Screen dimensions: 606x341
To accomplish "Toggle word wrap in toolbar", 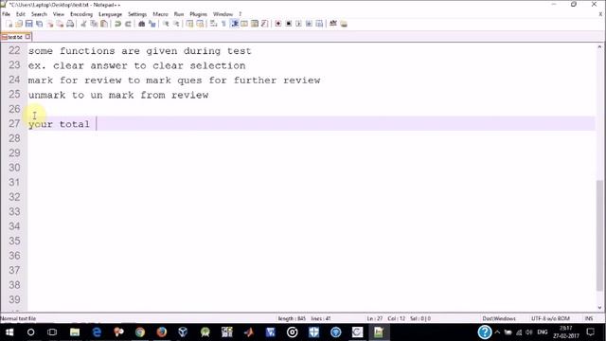I will [214, 24].
